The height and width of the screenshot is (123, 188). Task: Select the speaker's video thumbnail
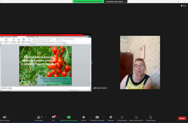coord(140,62)
